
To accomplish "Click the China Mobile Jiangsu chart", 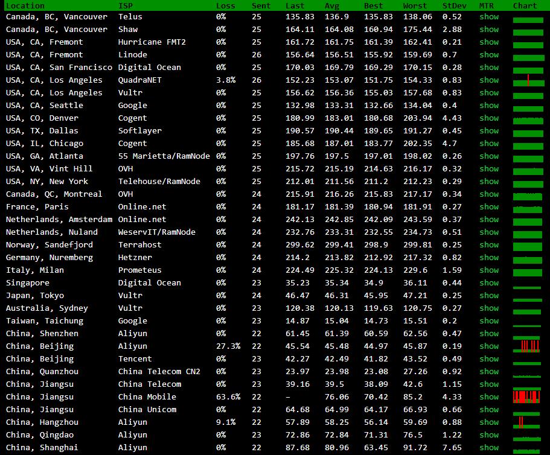I will point(527,397).
